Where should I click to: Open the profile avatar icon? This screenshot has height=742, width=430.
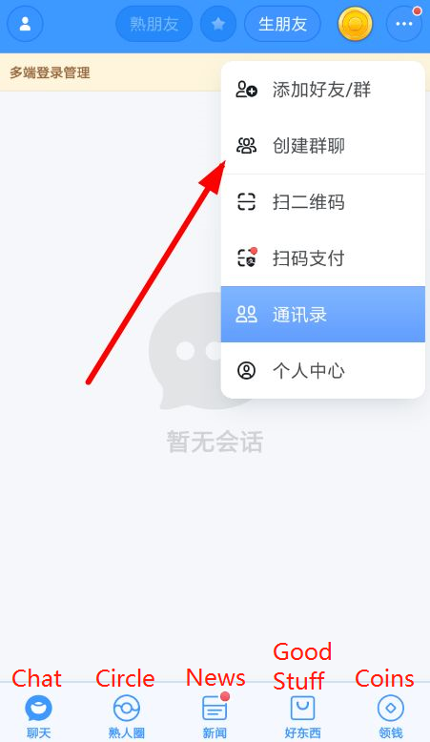[x=25, y=24]
